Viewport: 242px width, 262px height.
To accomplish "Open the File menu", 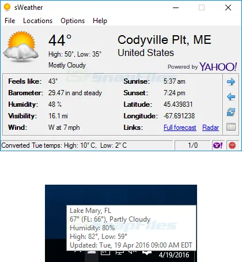I will pos(10,21).
